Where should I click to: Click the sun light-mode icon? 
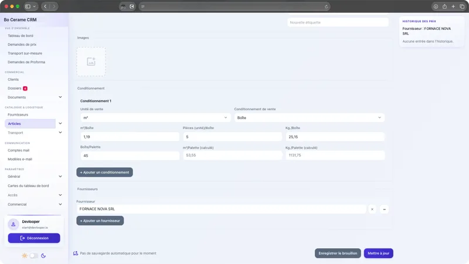point(25,256)
